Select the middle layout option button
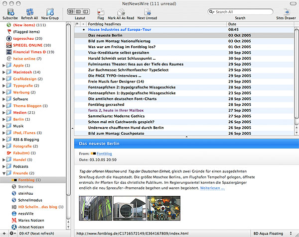299x237 pixels. pos(78,12)
